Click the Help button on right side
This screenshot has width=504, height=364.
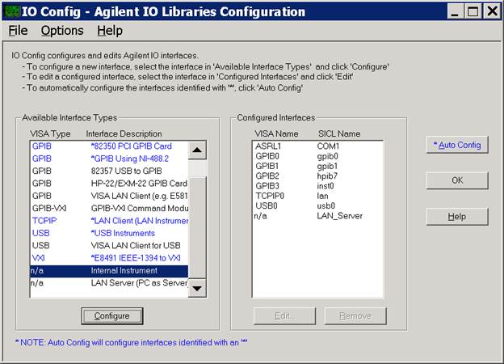click(457, 217)
